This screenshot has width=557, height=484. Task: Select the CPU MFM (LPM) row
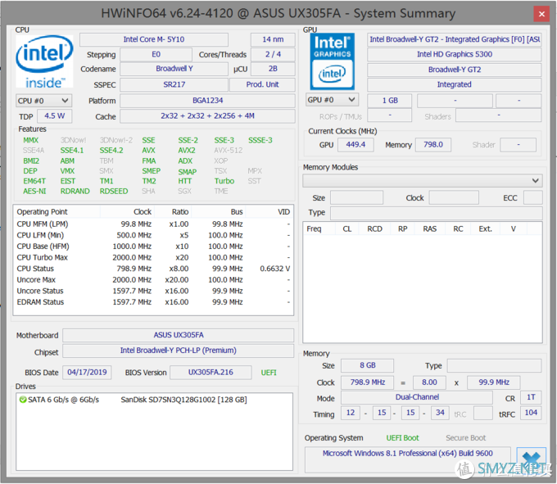(153, 224)
